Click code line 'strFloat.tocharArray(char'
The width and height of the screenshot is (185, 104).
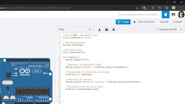coord(82,89)
